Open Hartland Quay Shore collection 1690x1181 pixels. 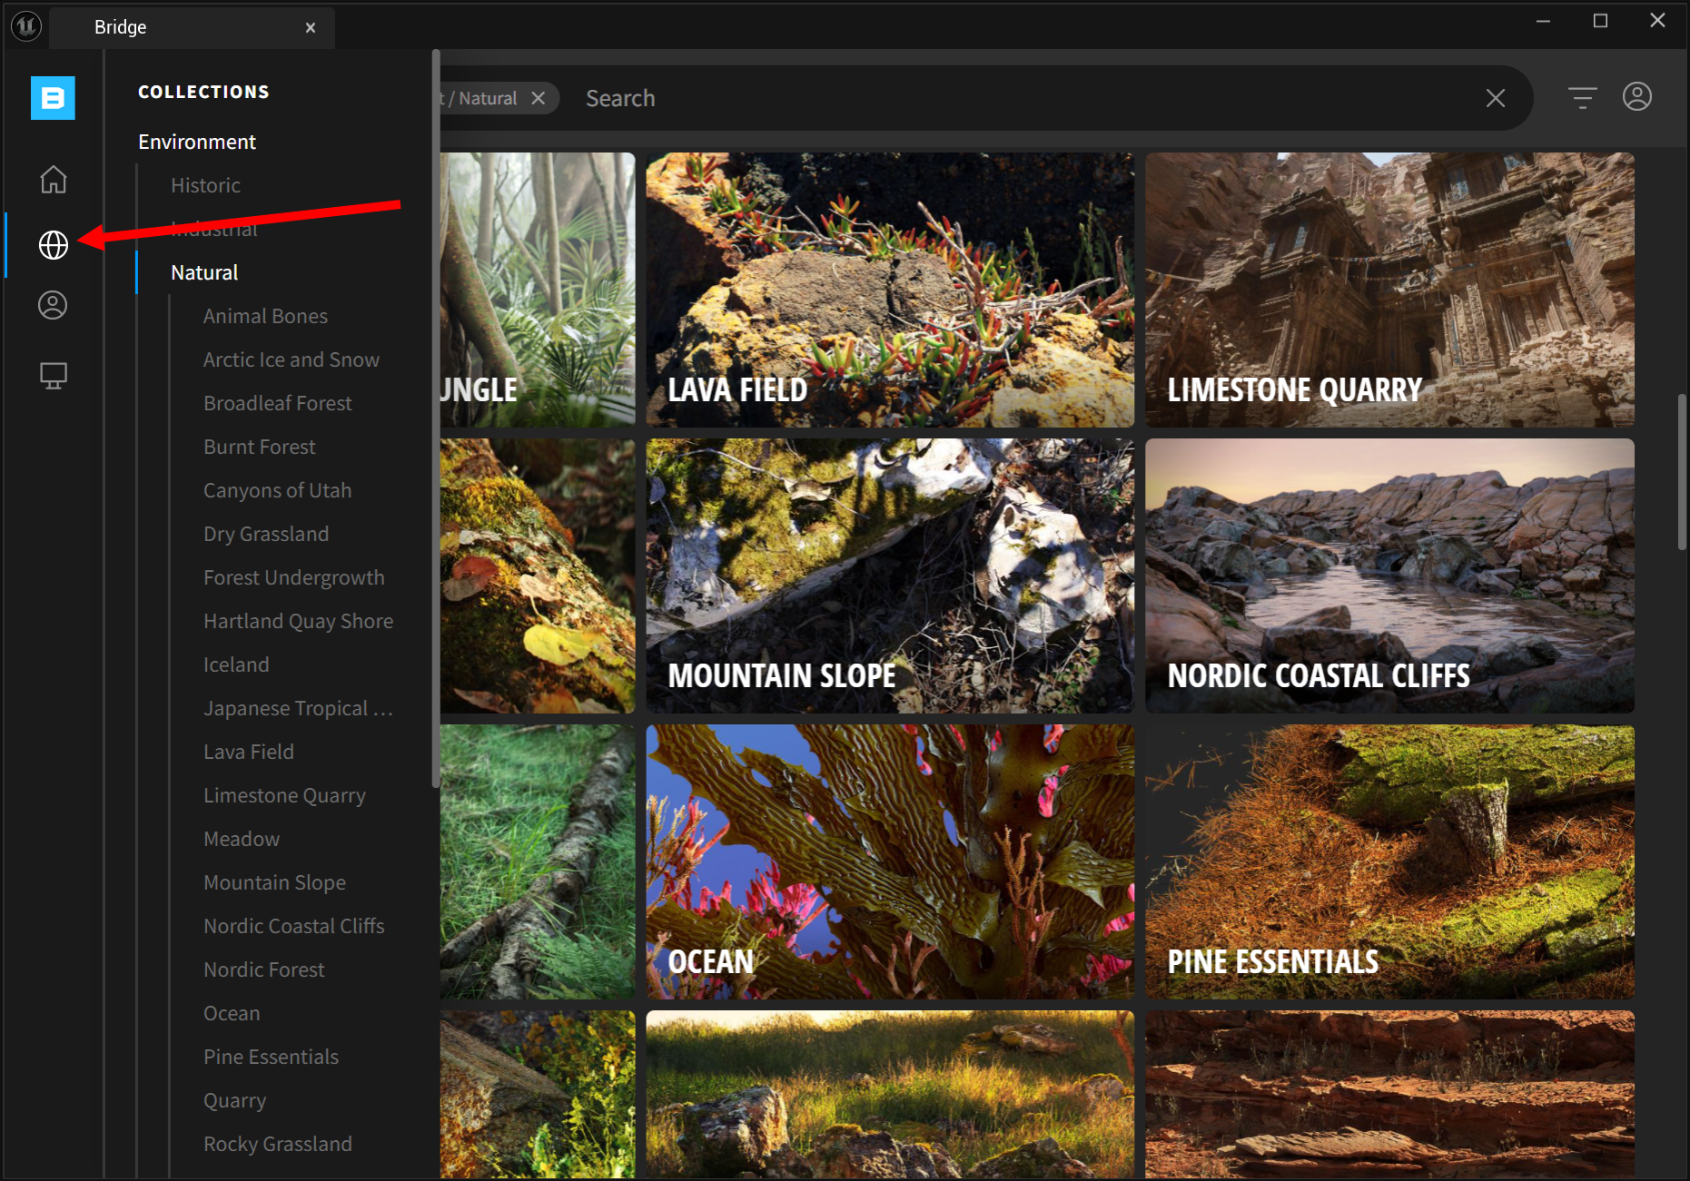[299, 621]
